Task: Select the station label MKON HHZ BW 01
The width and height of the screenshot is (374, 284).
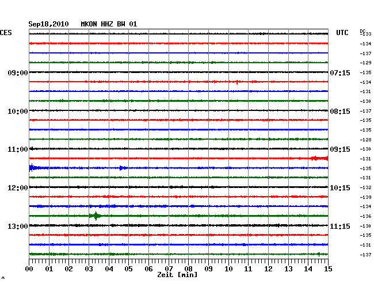Action: 109,24
